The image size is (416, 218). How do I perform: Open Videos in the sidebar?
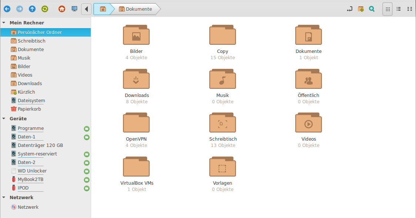click(x=45, y=75)
